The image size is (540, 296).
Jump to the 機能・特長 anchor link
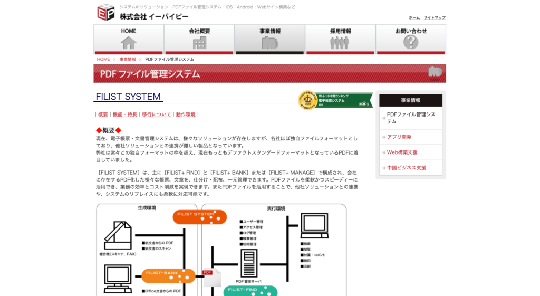124,114
